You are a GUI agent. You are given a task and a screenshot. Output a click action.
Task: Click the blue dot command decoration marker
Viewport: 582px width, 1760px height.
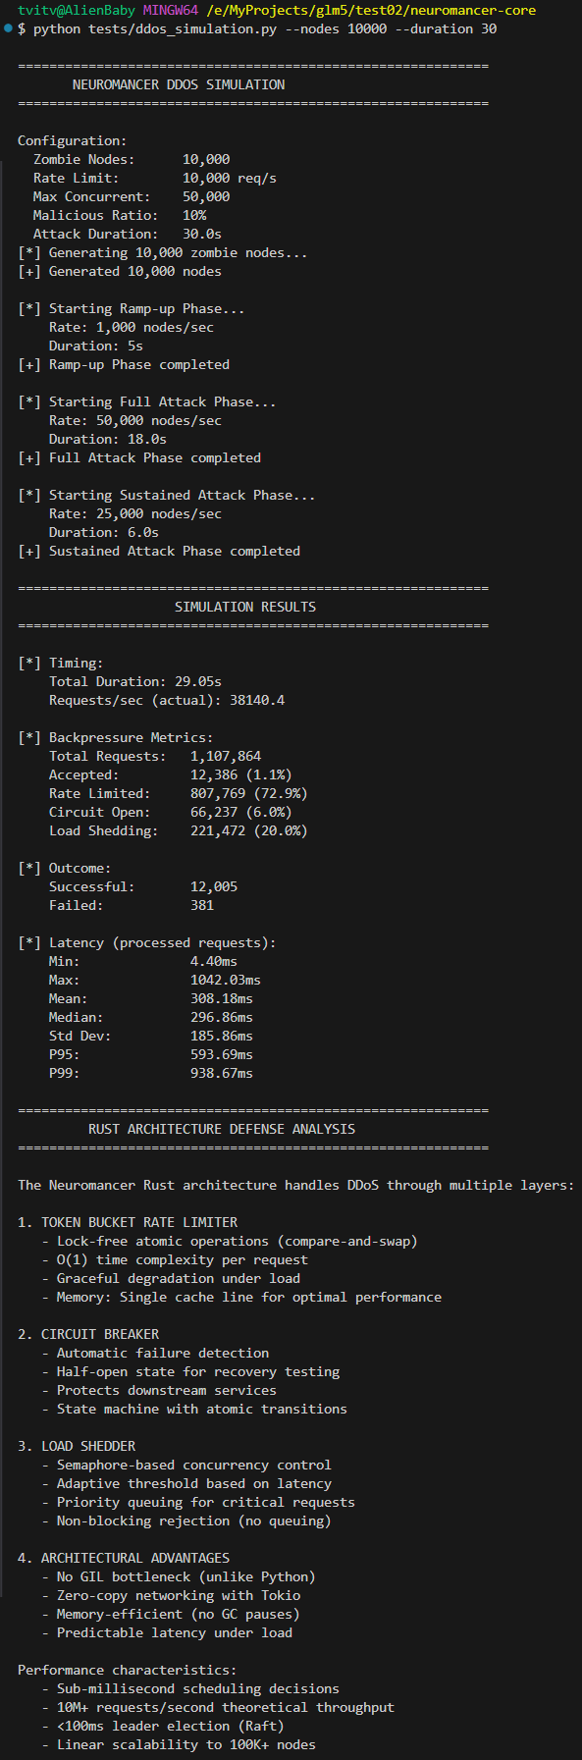(x=8, y=28)
